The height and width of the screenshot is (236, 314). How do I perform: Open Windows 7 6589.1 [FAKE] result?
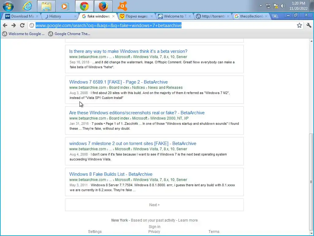click(x=118, y=82)
